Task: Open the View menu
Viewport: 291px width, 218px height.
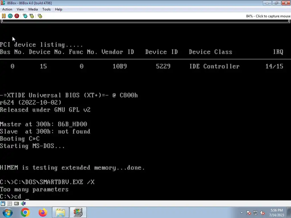Action: 20,9
